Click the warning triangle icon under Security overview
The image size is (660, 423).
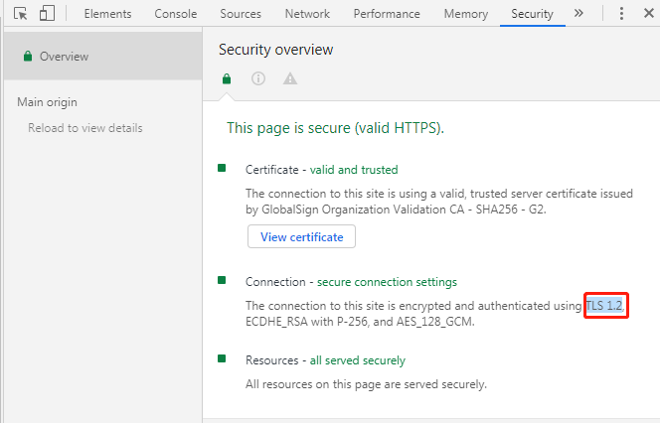(x=290, y=78)
